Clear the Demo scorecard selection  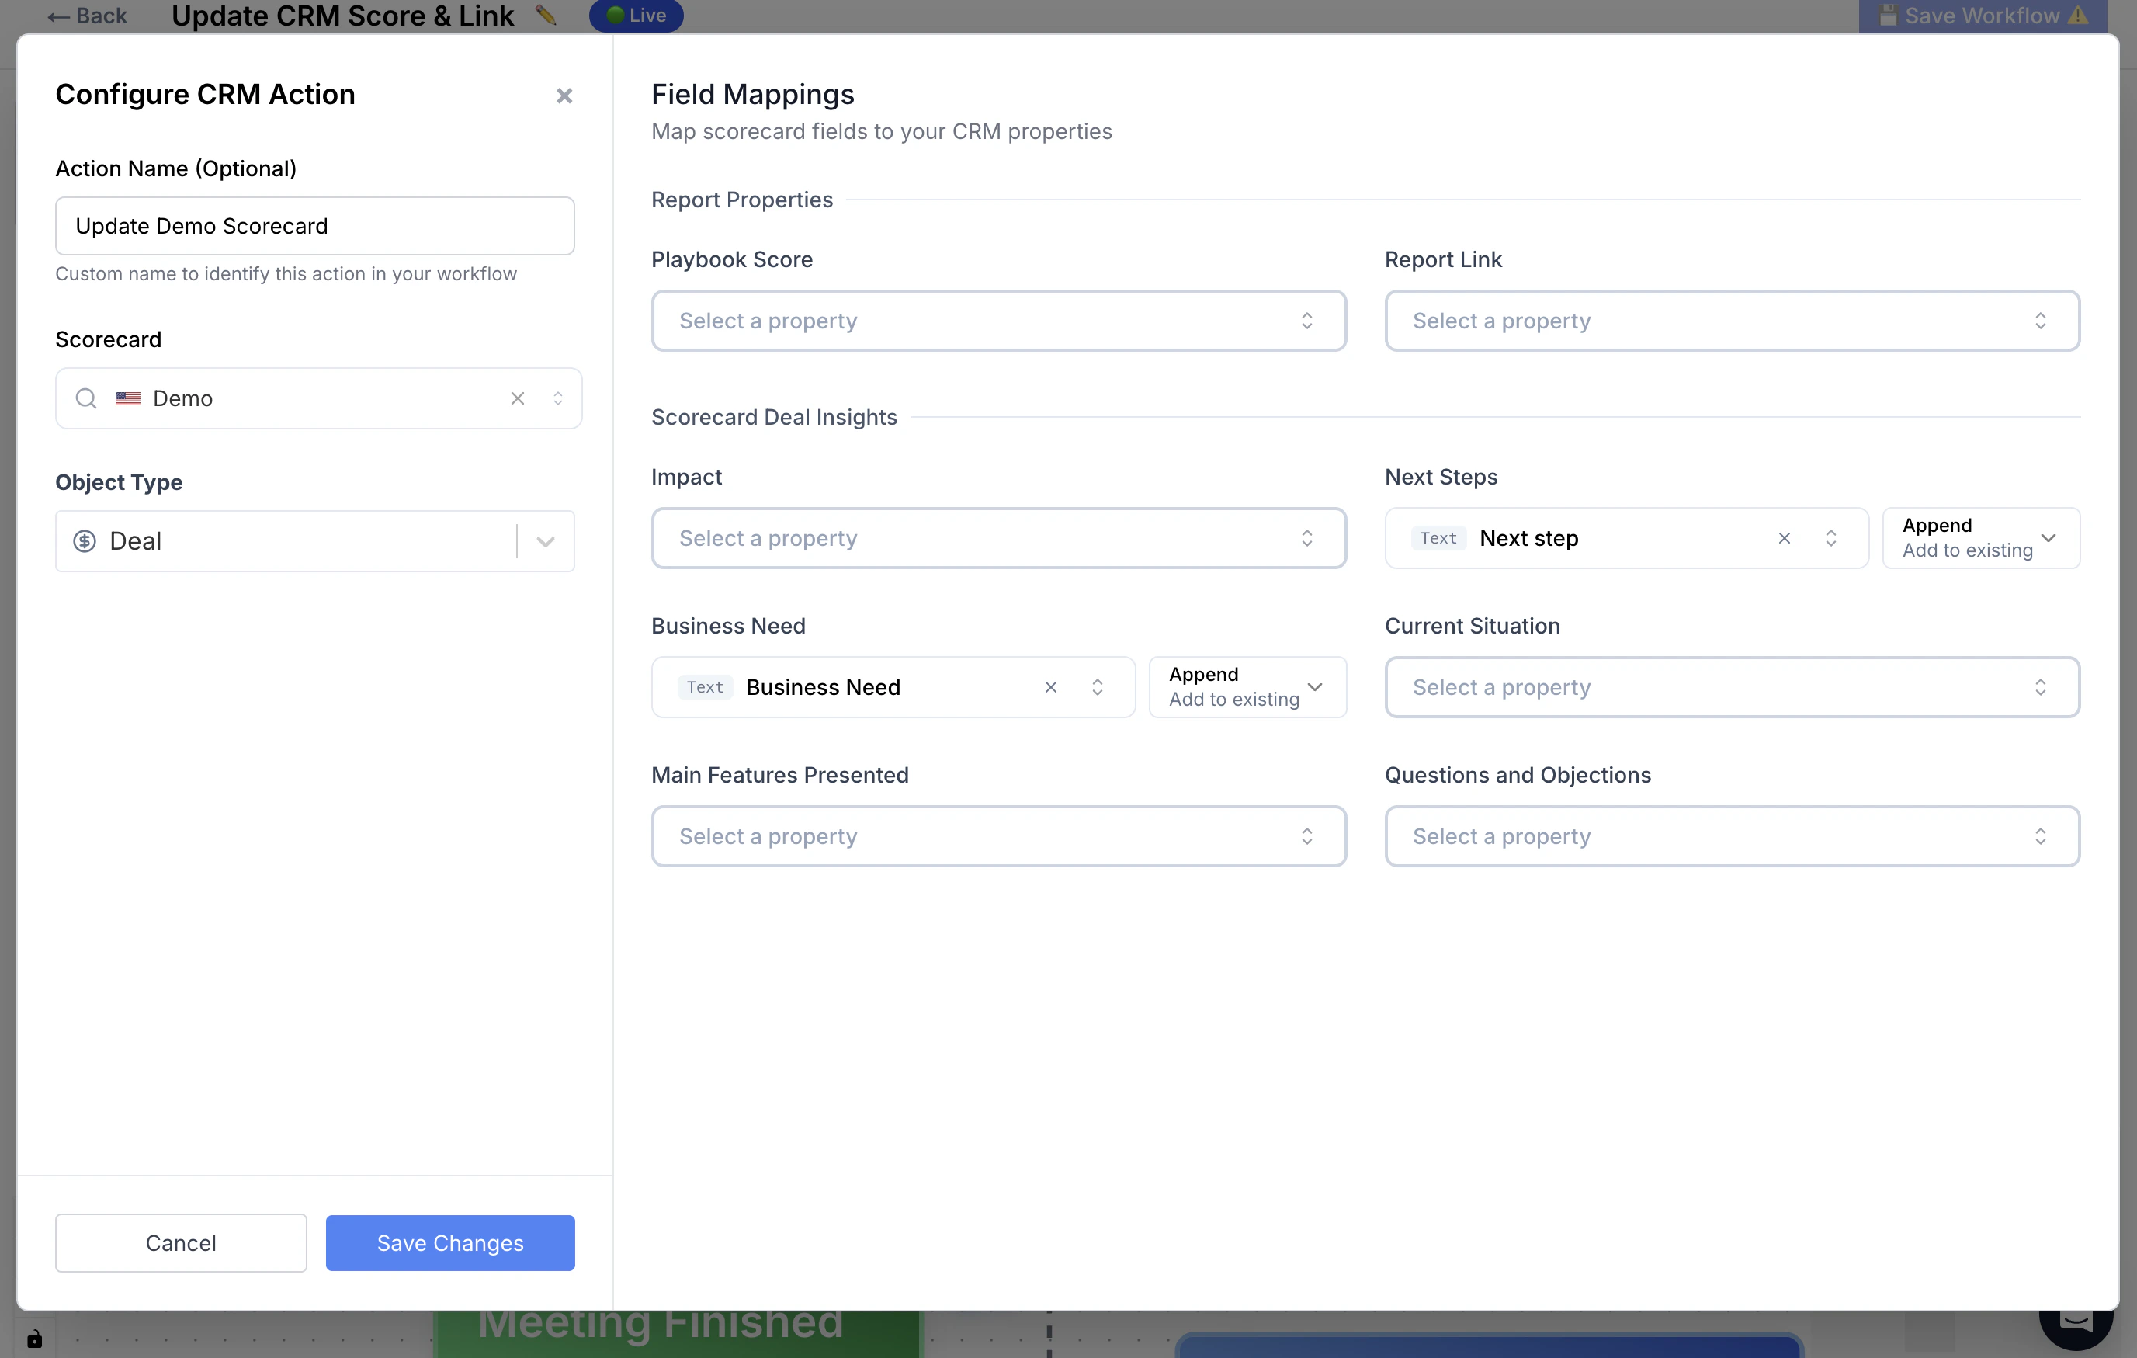[x=518, y=398]
